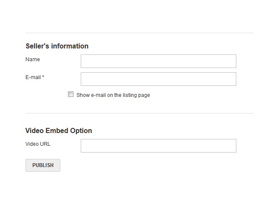Click the "E-mail" field label
Image resolution: width=272 pixels, height=204 pixels.
pos(33,77)
